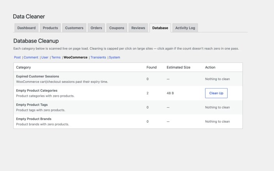Click the Data Cleaner page title
The image size is (274, 171).
tap(29, 16)
